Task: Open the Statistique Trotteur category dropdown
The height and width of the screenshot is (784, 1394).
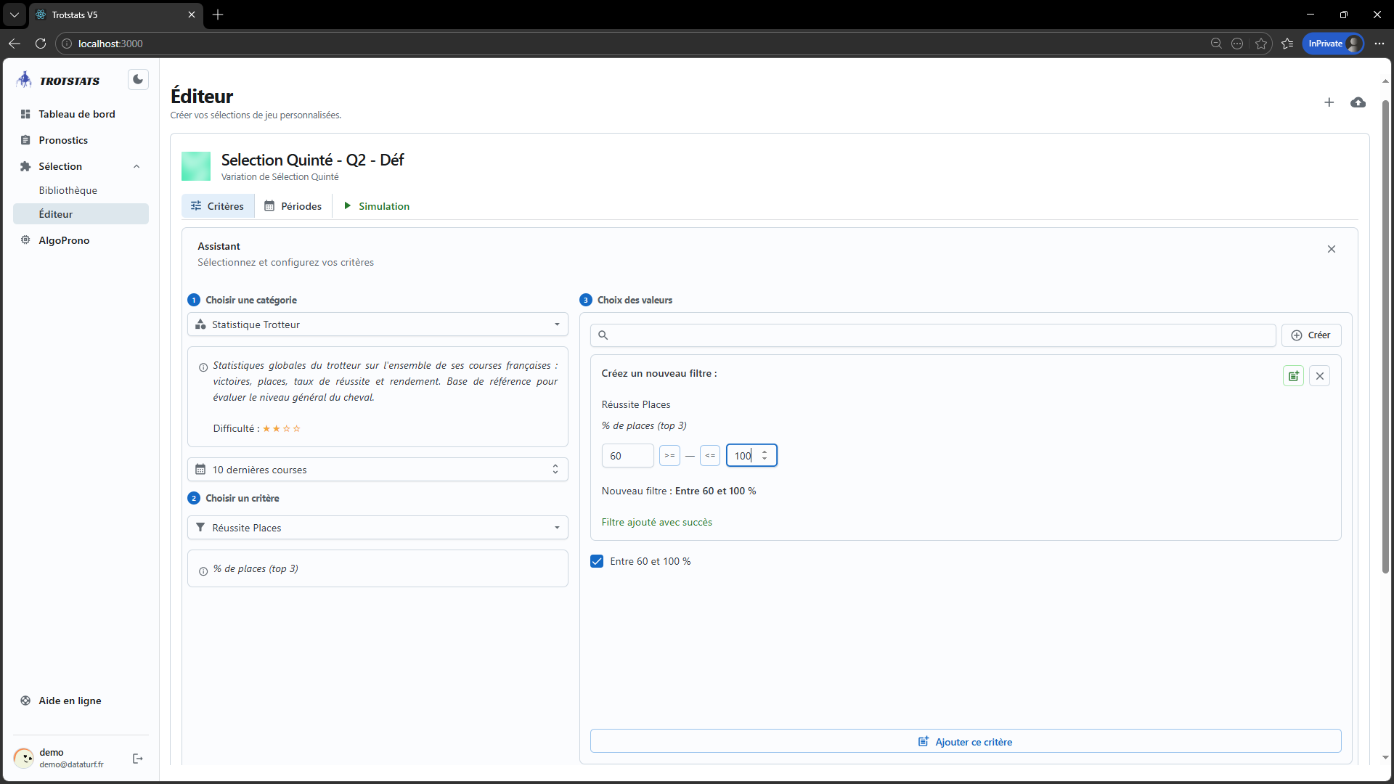Action: pyautogui.click(x=378, y=324)
